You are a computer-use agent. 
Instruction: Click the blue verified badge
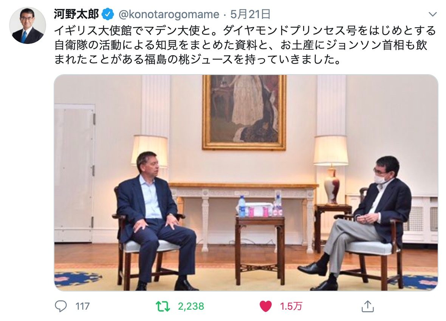click(x=108, y=14)
